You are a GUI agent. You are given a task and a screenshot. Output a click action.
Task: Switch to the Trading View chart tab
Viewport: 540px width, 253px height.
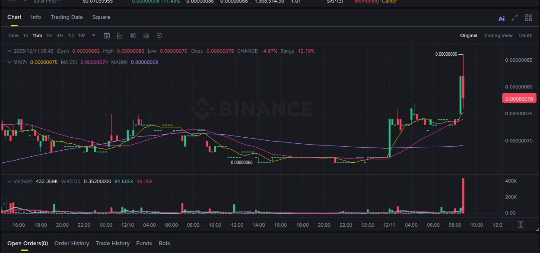pyautogui.click(x=498, y=35)
